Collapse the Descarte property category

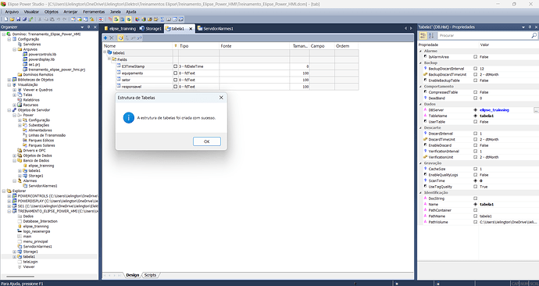(x=421, y=127)
